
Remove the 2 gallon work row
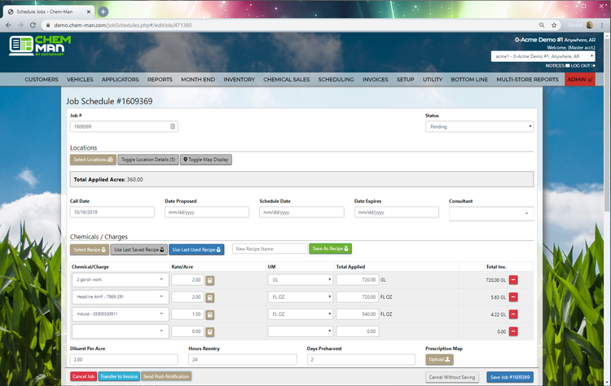[513, 279]
